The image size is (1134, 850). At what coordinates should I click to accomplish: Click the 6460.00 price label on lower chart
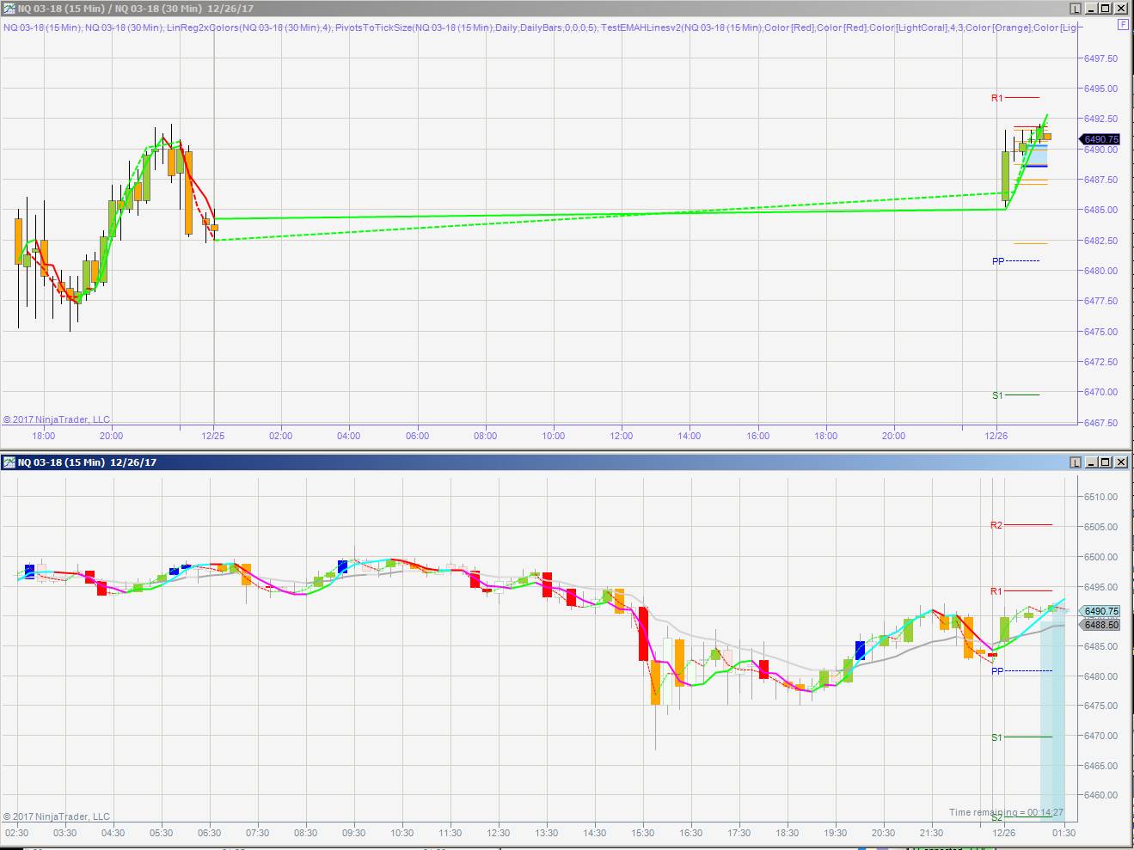(x=1101, y=796)
